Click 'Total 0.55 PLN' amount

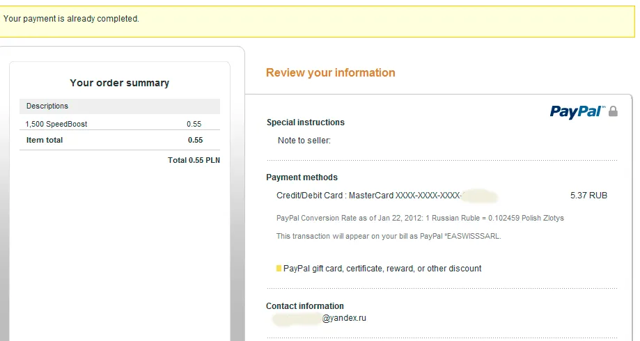(194, 160)
